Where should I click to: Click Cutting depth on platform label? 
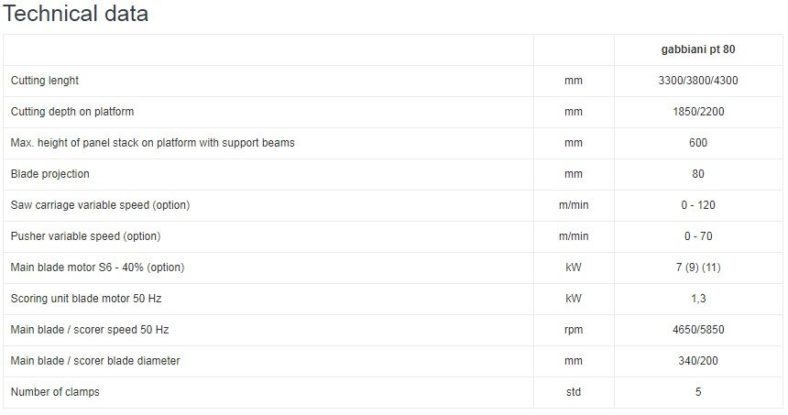(72, 112)
